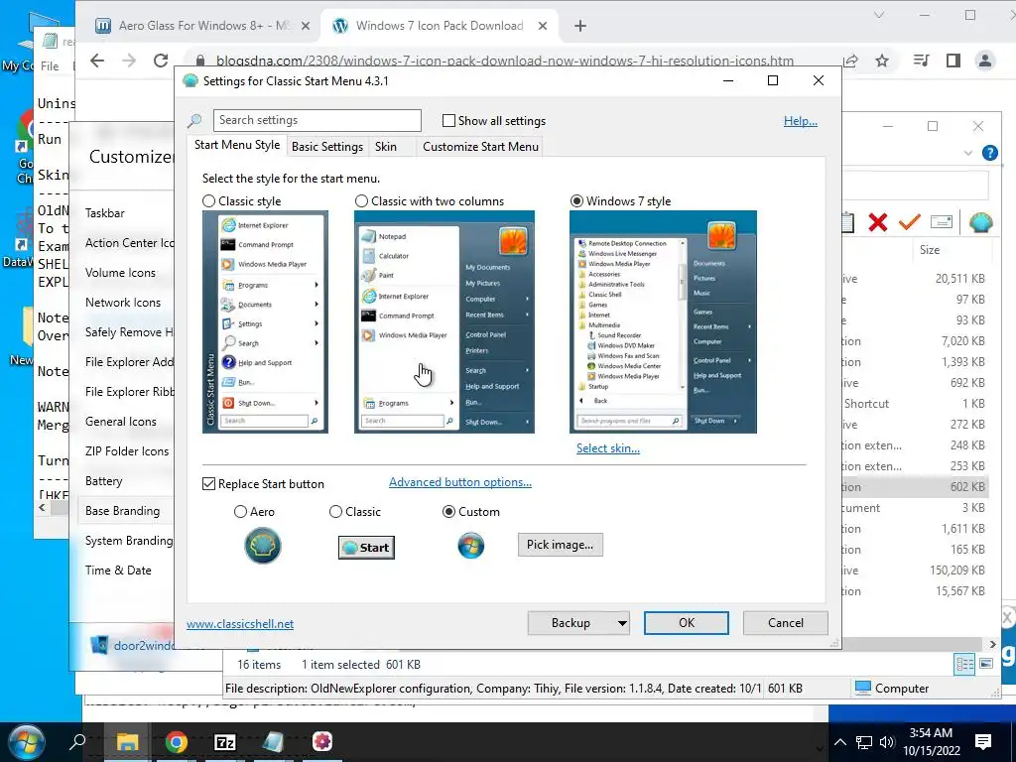
Task: Click the network tray icon
Action: point(864,742)
